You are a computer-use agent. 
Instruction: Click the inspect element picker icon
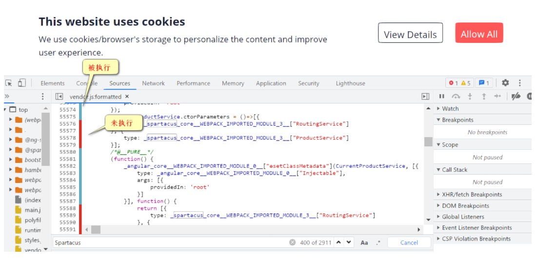[8, 83]
